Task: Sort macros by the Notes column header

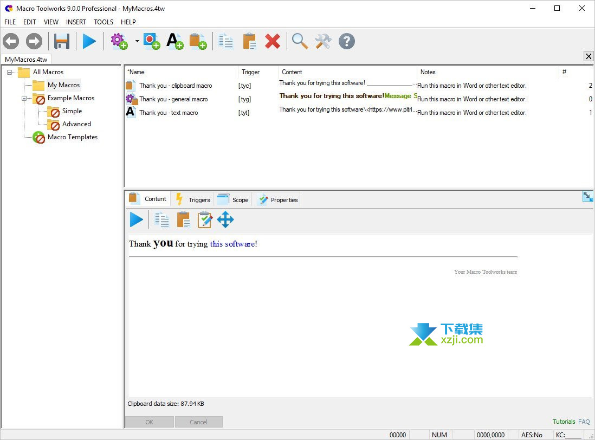Action: coord(488,72)
